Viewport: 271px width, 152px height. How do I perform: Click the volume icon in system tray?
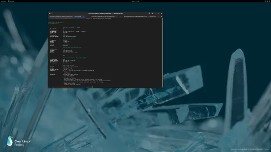pyautogui.click(x=267, y=1)
